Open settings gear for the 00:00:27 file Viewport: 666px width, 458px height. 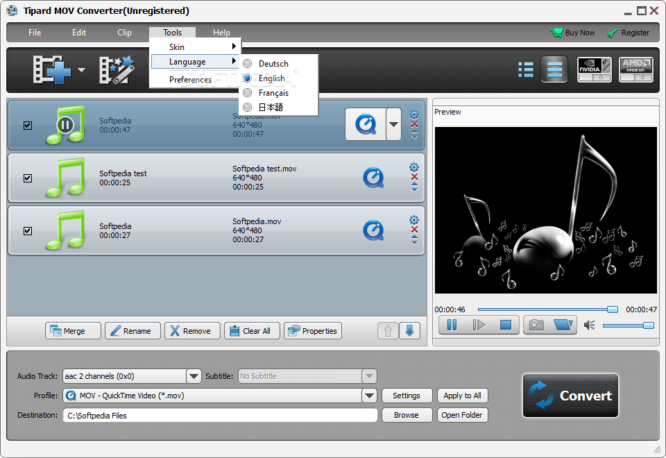coord(414,220)
